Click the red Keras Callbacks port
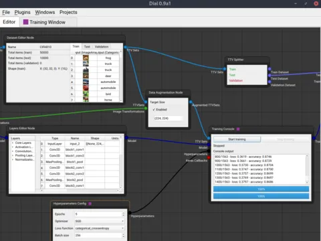Viewport: 321px width, 241px height. pyautogui.click(x=209, y=157)
